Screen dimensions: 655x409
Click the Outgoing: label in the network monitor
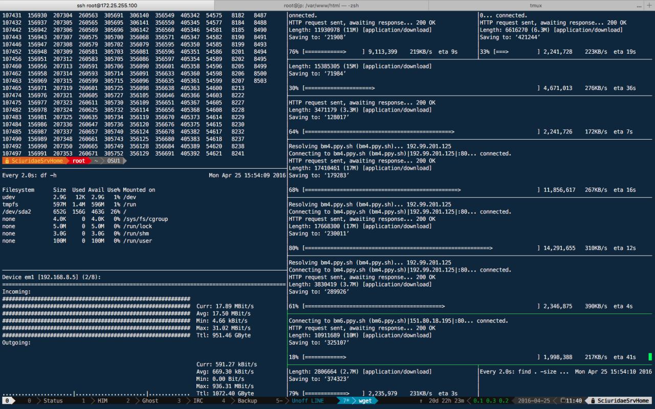pos(16,343)
